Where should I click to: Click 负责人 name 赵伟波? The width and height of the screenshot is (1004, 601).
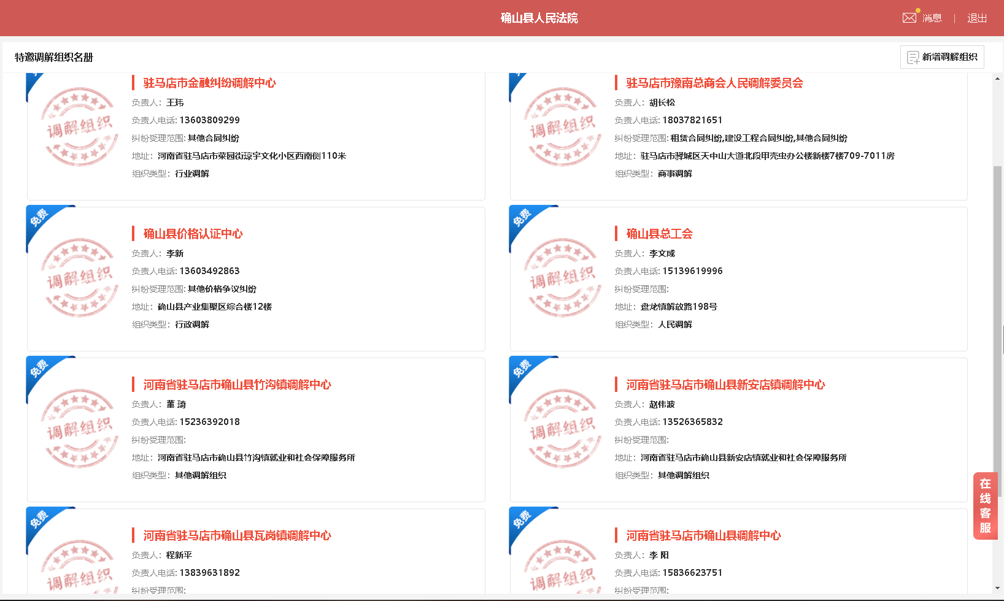click(x=662, y=404)
